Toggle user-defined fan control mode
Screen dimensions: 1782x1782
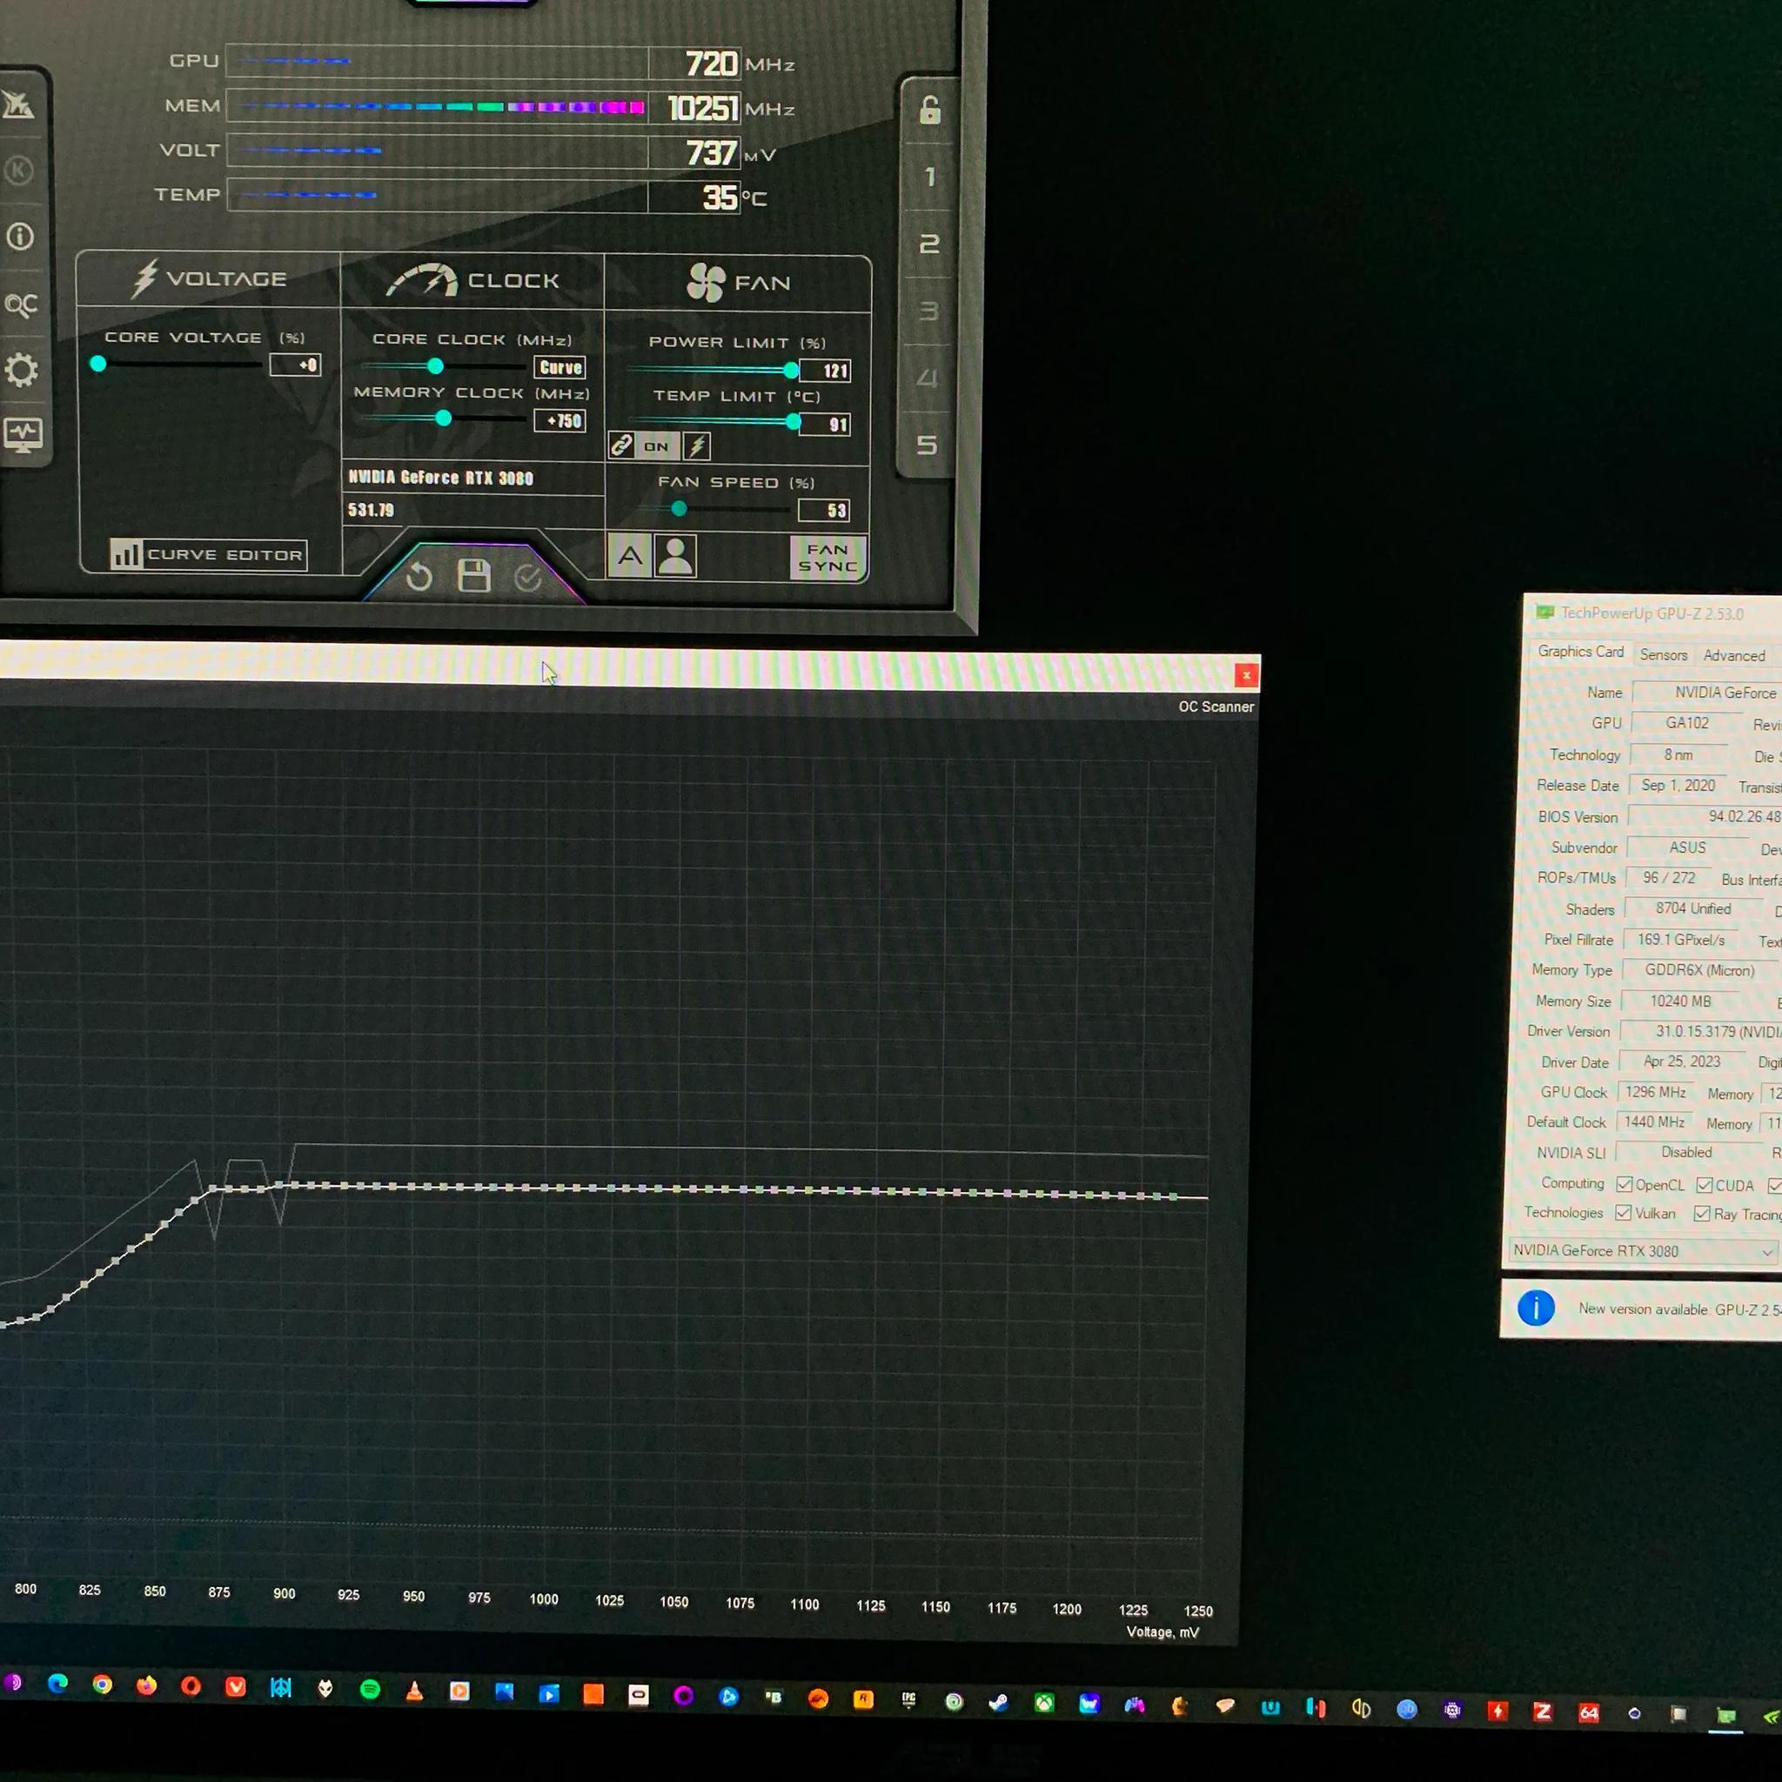pos(675,556)
